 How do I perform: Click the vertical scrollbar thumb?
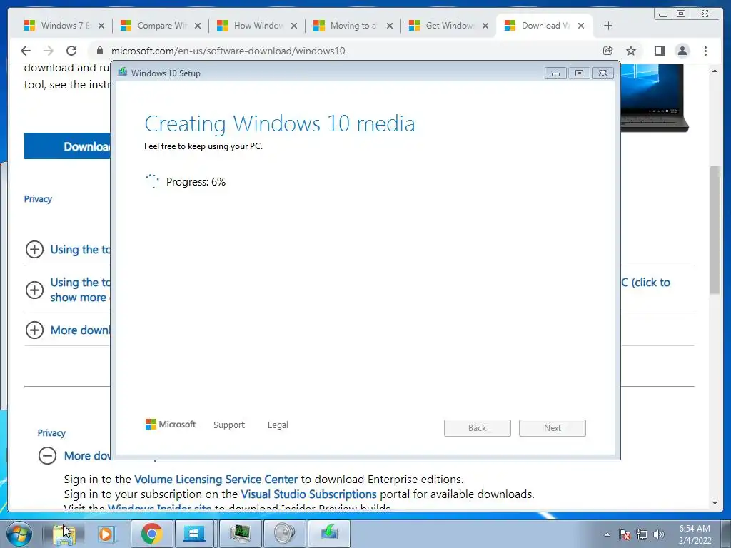715,230
